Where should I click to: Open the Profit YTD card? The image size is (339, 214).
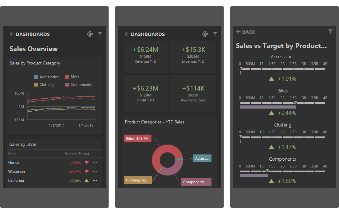pyautogui.click(x=146, y=93)
